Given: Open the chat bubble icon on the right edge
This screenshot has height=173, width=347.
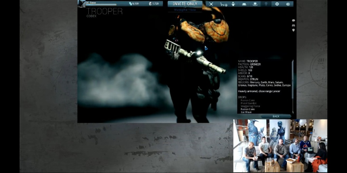Looking at the screenshot, I should click(x=293, y=20).
